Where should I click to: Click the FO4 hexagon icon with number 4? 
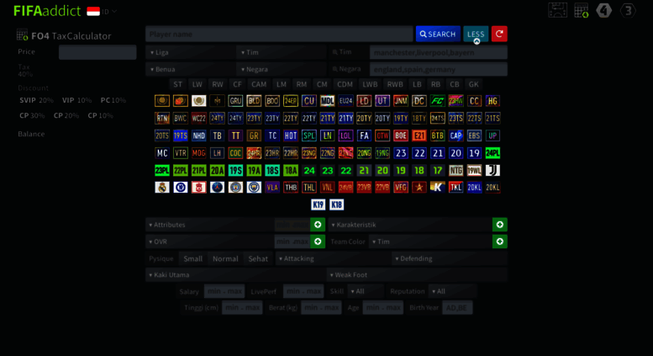point(604,10)
